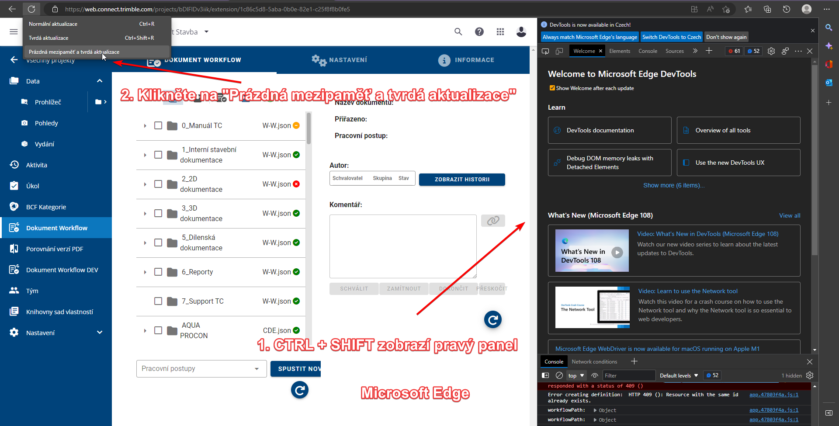Open the Pracovní postupy dropdown
Image resolution: width=839 pixels, height=426 pixels.
[x=201, y=369]
